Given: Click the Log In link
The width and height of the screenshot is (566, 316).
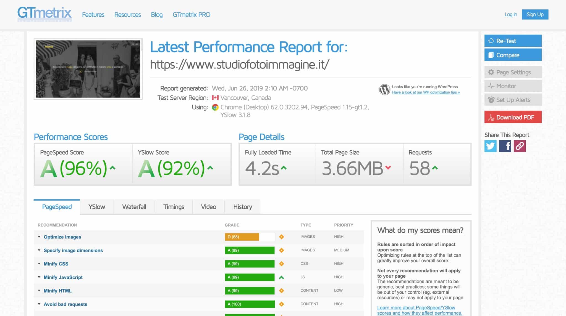Looking at the screenshot, I should point(511,14).
